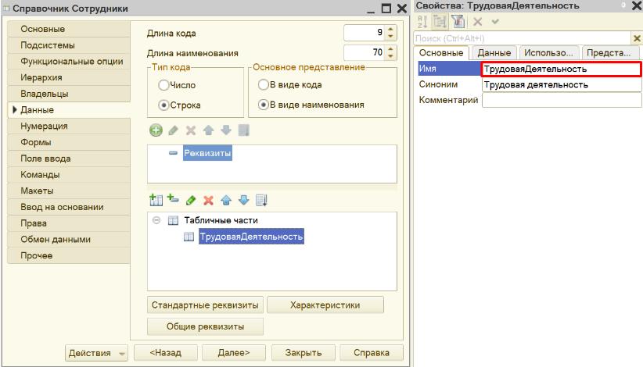This screenshot has width=643, height=367.
Task: Open the Прочее section
Action: [x=69, y=255]
